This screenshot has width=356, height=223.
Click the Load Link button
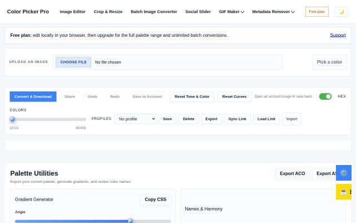266,119
